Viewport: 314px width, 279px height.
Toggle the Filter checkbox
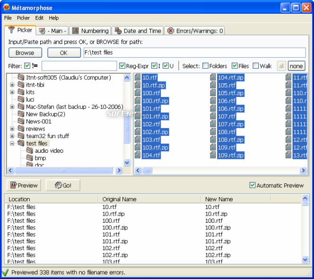click(27, 66)
